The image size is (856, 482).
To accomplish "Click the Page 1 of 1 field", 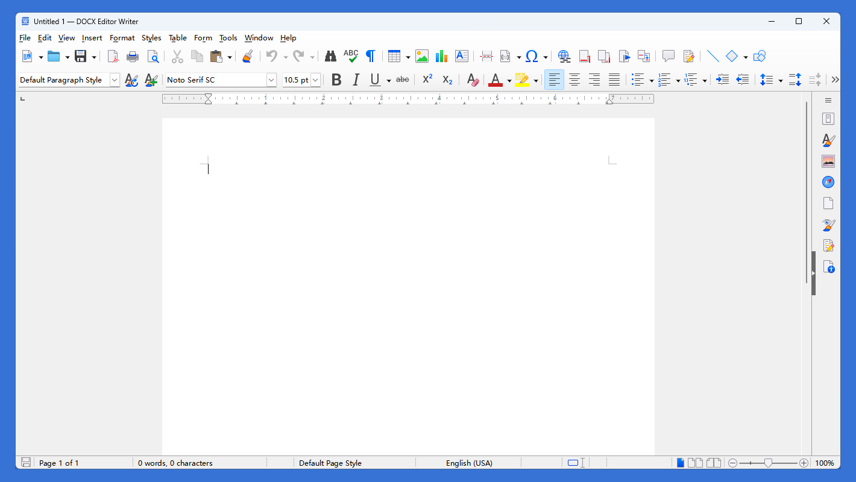I will point(59,463).
